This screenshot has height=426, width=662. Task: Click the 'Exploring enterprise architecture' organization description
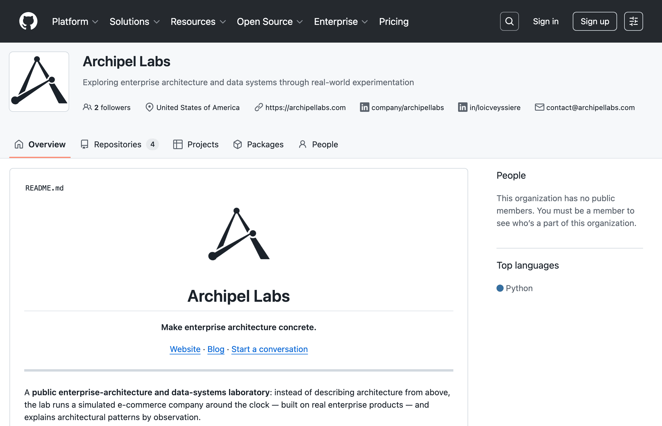[248, 82]
